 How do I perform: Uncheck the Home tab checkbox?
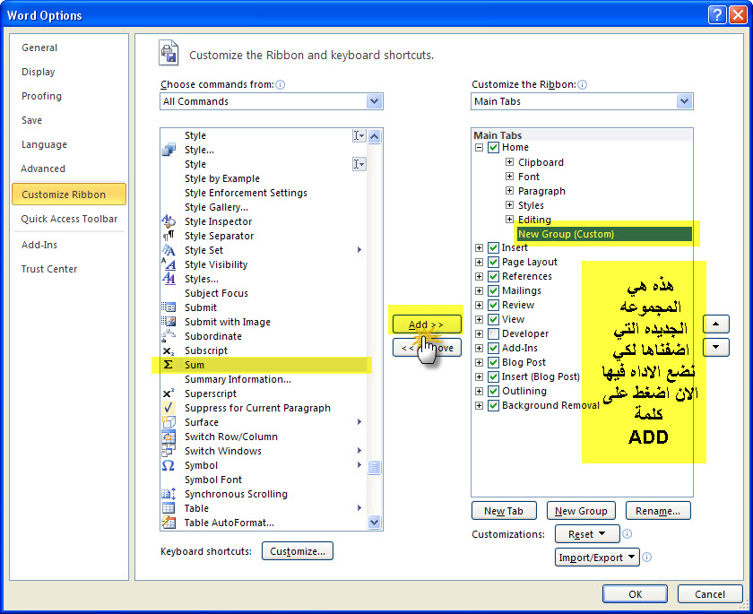click(493, 147)
